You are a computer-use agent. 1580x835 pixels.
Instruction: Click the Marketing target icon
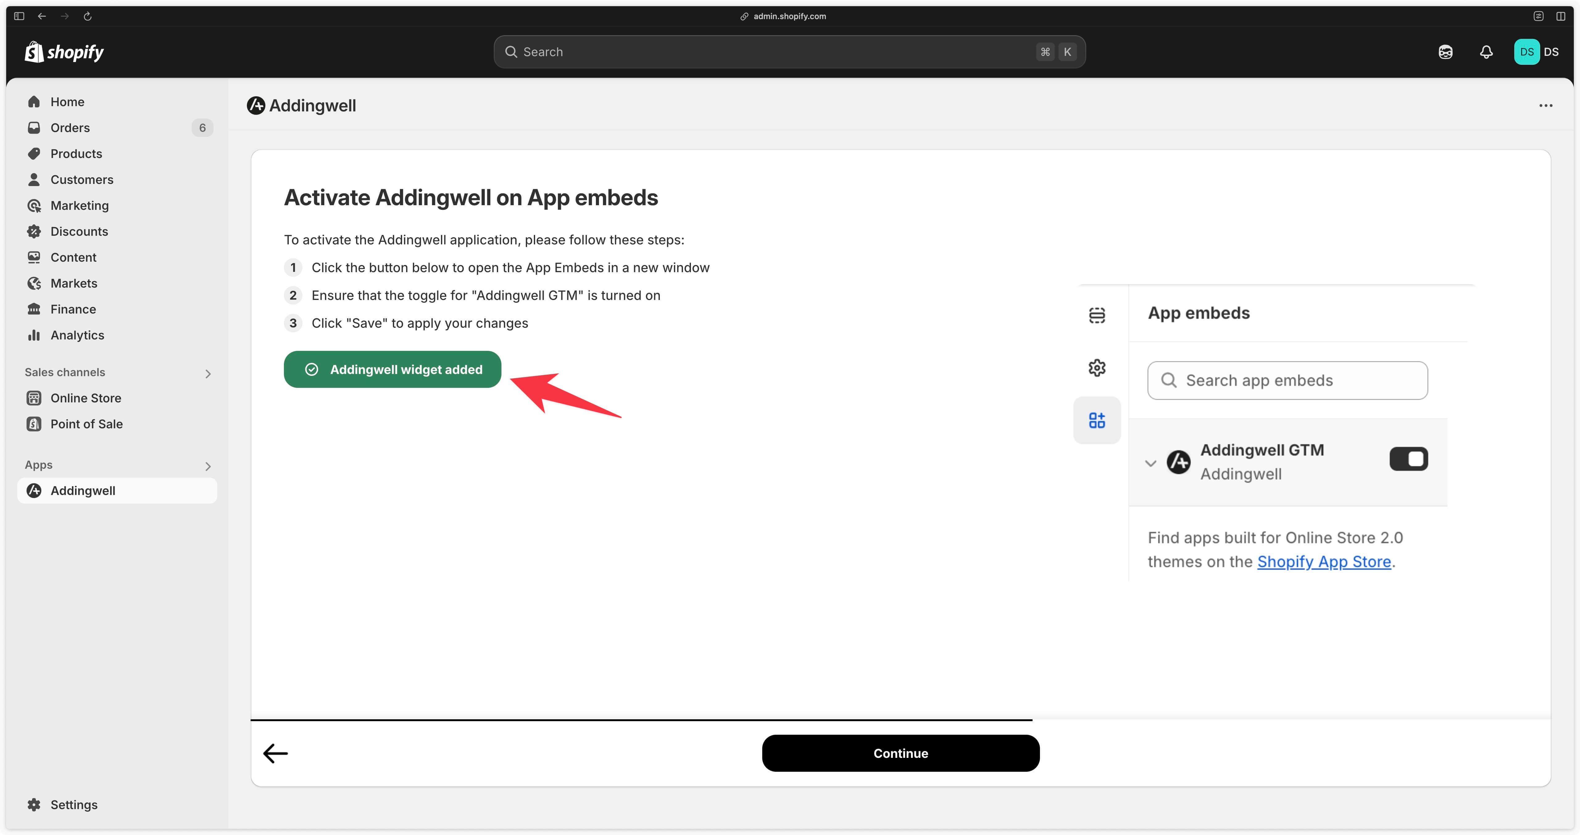click(34, 206)
